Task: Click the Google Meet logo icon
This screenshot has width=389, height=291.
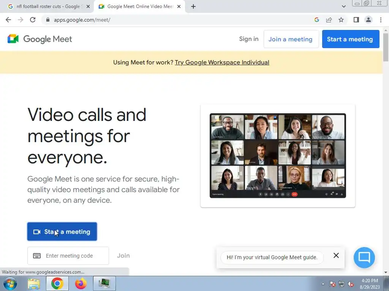Action: click(13, 39)
